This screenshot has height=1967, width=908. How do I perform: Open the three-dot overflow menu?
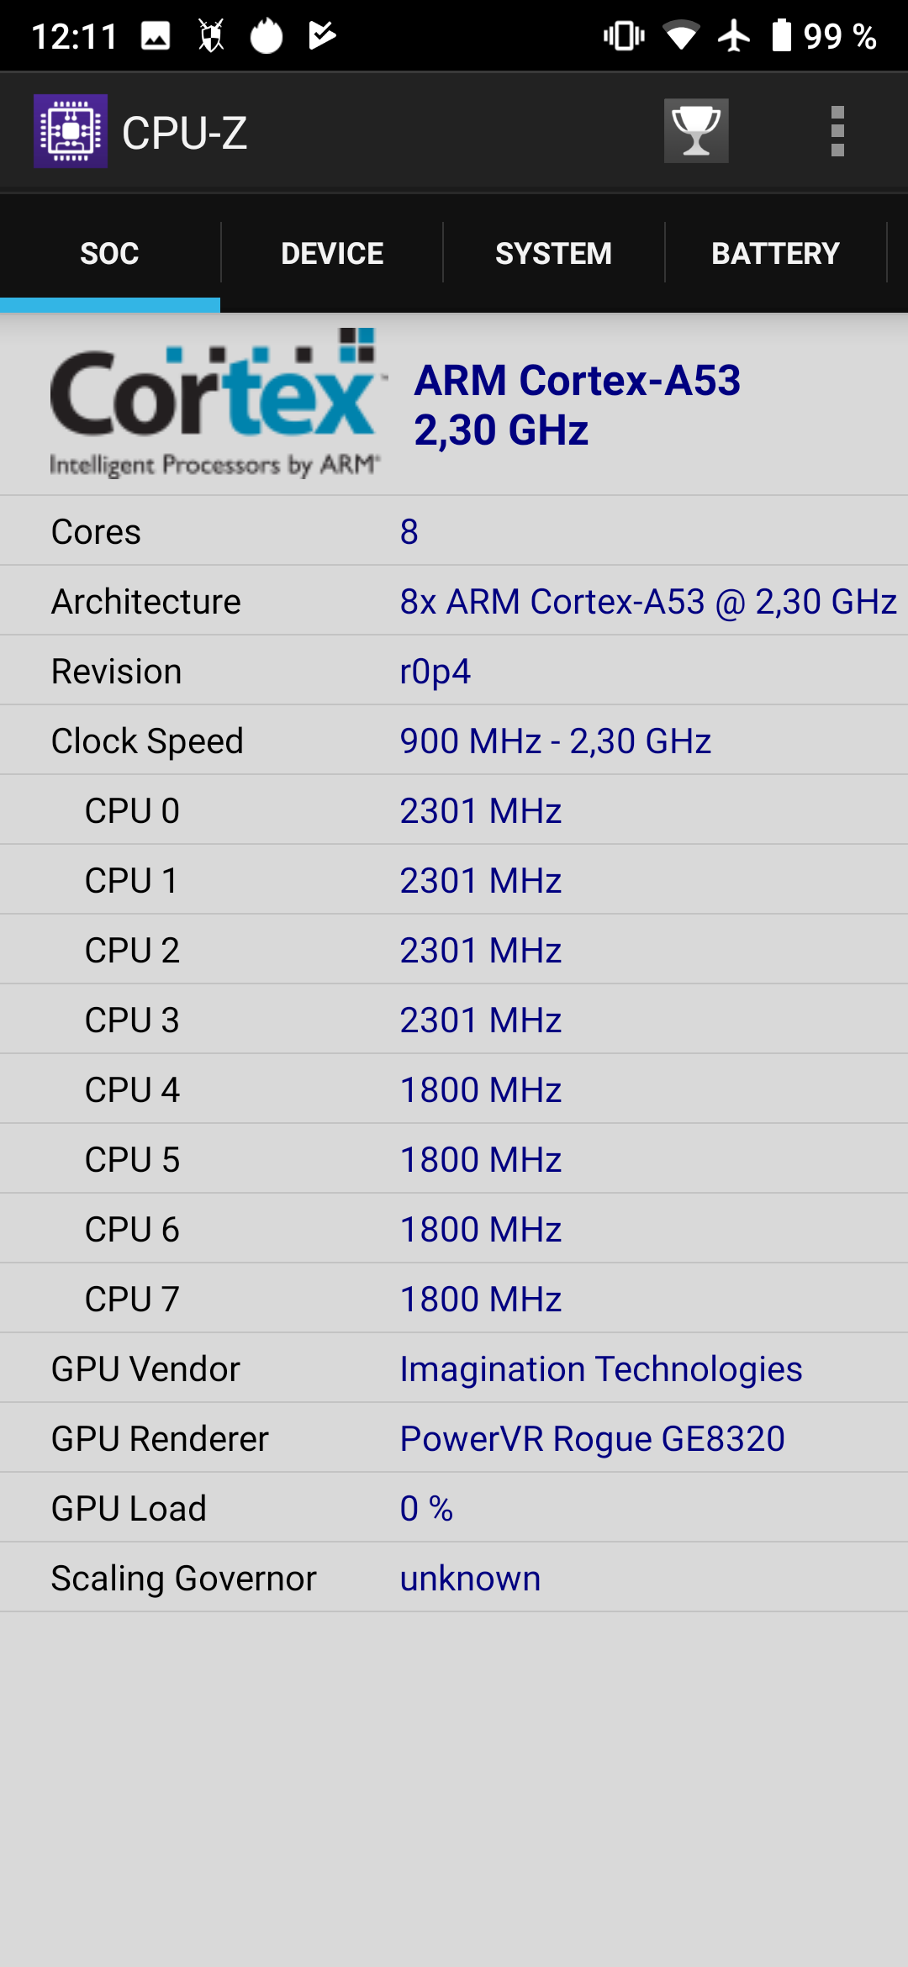pos(837,131)
